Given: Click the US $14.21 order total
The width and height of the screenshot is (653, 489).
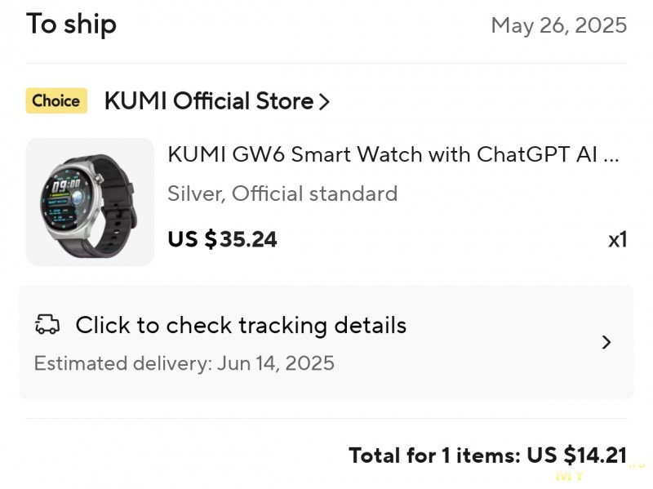Looking at the screenshot, I should tap(577, 456).
